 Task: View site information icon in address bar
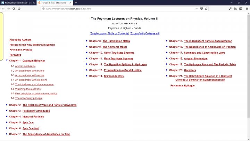point(43,9)
